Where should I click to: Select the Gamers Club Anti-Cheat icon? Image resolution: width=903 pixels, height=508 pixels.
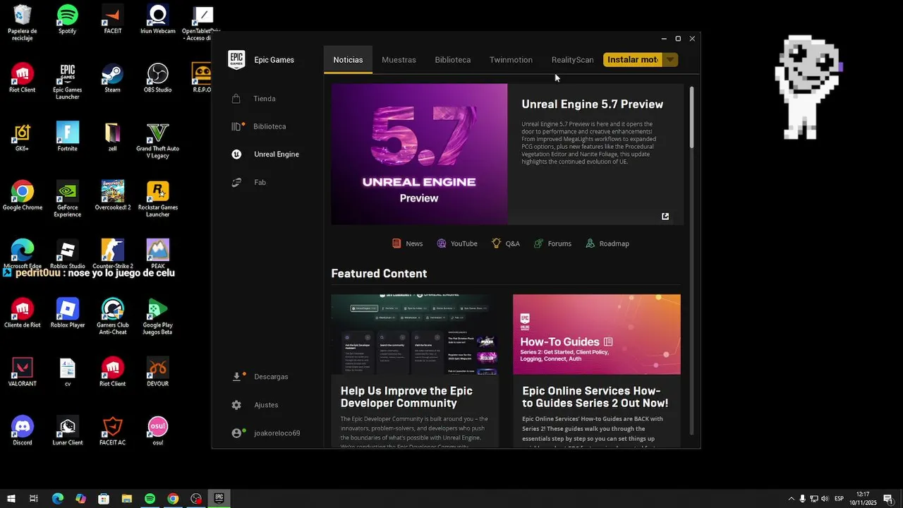pos(112,317)
